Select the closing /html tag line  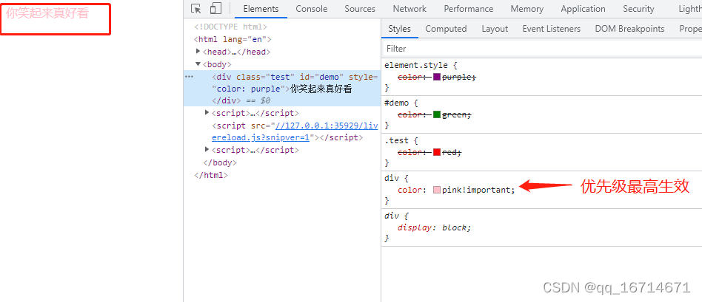[x=211, y=175]
